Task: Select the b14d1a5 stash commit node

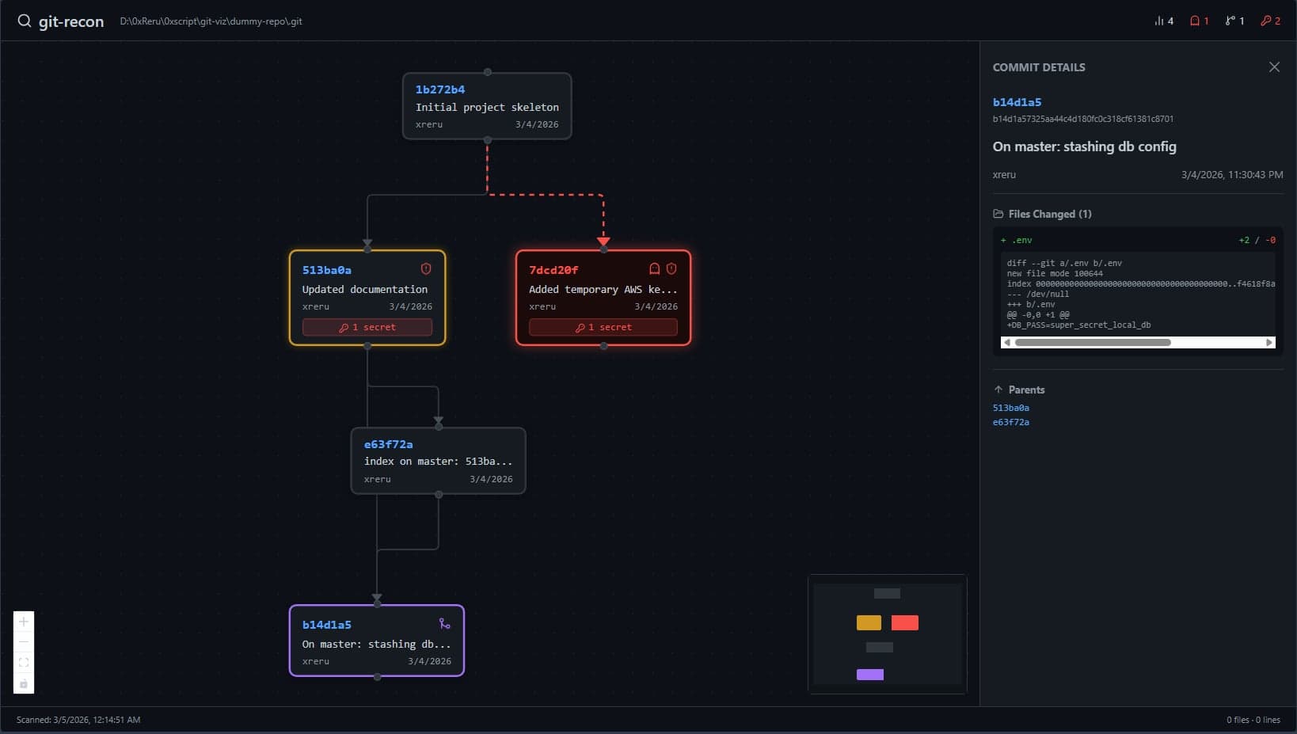Action: (x=377, y=641)
